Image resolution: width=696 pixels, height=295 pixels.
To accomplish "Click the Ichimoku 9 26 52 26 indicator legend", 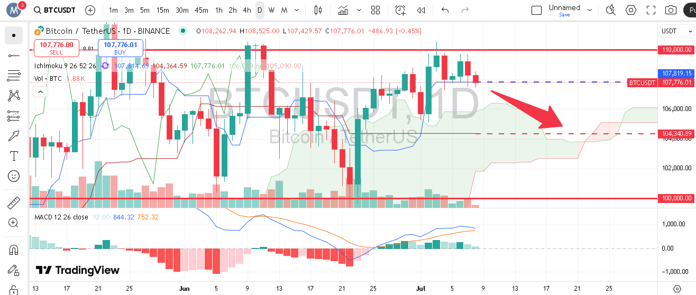I will tap(65, 66).
